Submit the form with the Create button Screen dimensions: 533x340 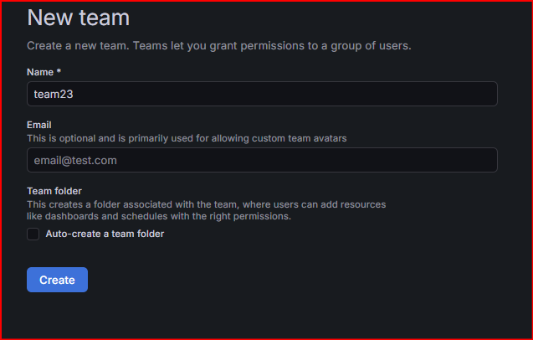[57, 280]
